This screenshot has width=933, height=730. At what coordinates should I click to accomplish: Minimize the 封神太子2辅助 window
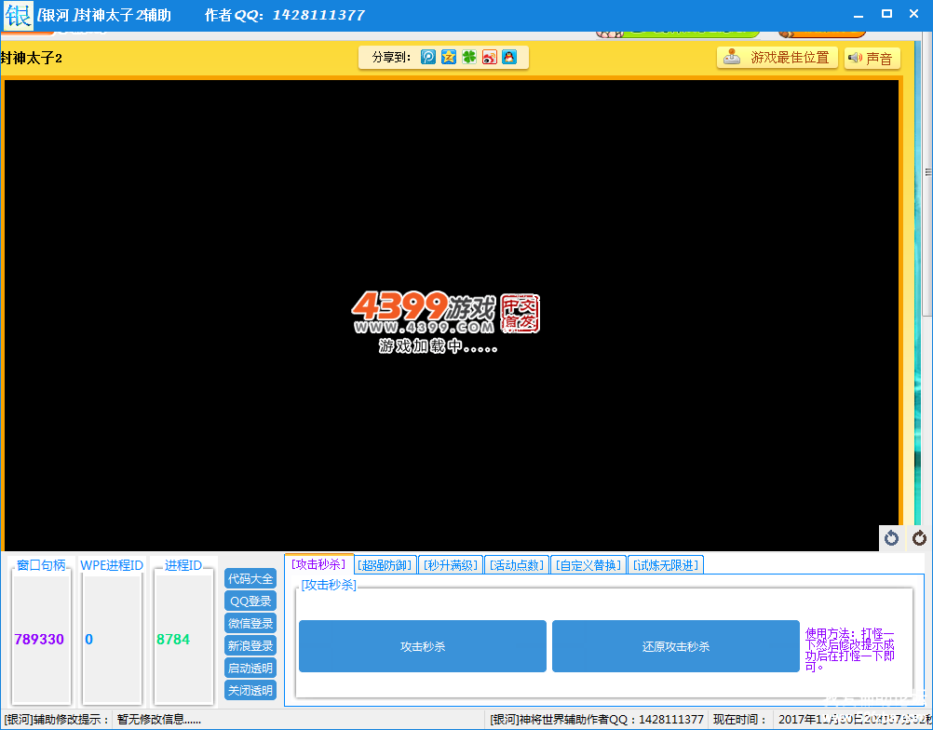858,14
